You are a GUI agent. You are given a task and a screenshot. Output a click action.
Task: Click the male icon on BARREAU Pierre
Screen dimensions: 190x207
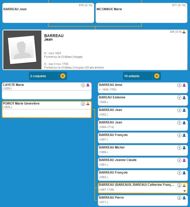coord(184,198)
